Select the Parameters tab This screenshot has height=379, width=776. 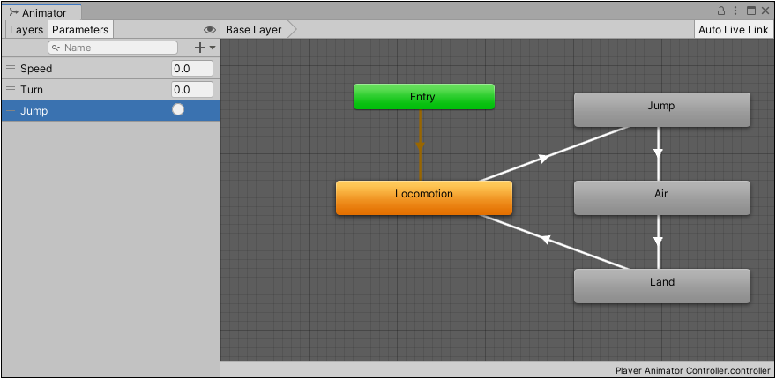point(79,30)
